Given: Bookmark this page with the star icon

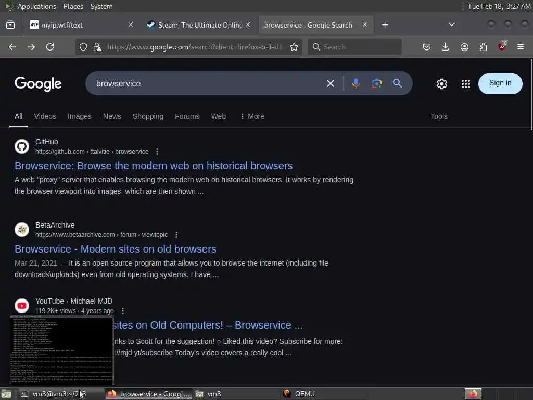Looking at the screenshot, I should (x=294, y=47).
